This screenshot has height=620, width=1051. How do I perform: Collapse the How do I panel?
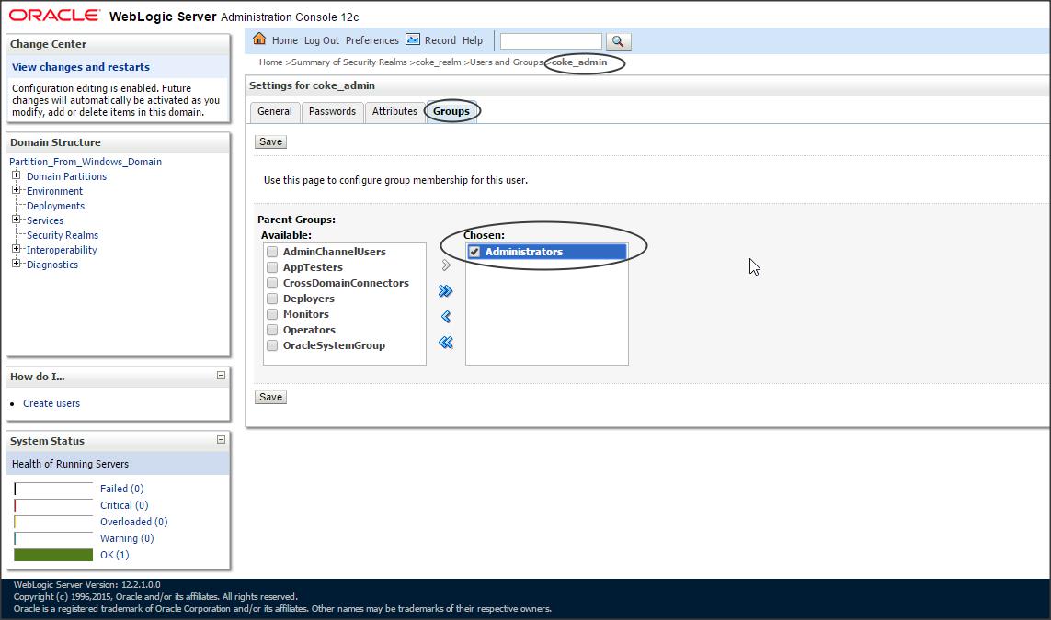click(221, 376)
